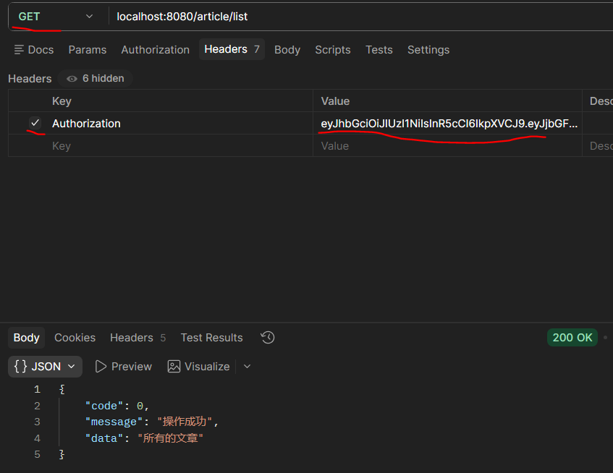Open the Docs tab
The image size is (613, 473).
click(34, 50)
